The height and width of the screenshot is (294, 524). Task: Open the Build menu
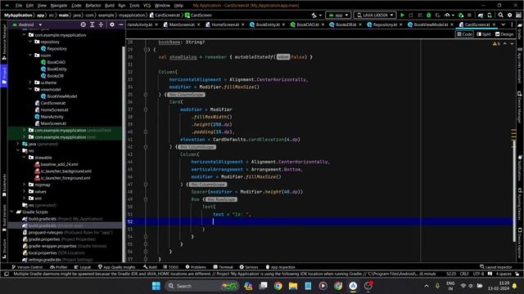109,6
